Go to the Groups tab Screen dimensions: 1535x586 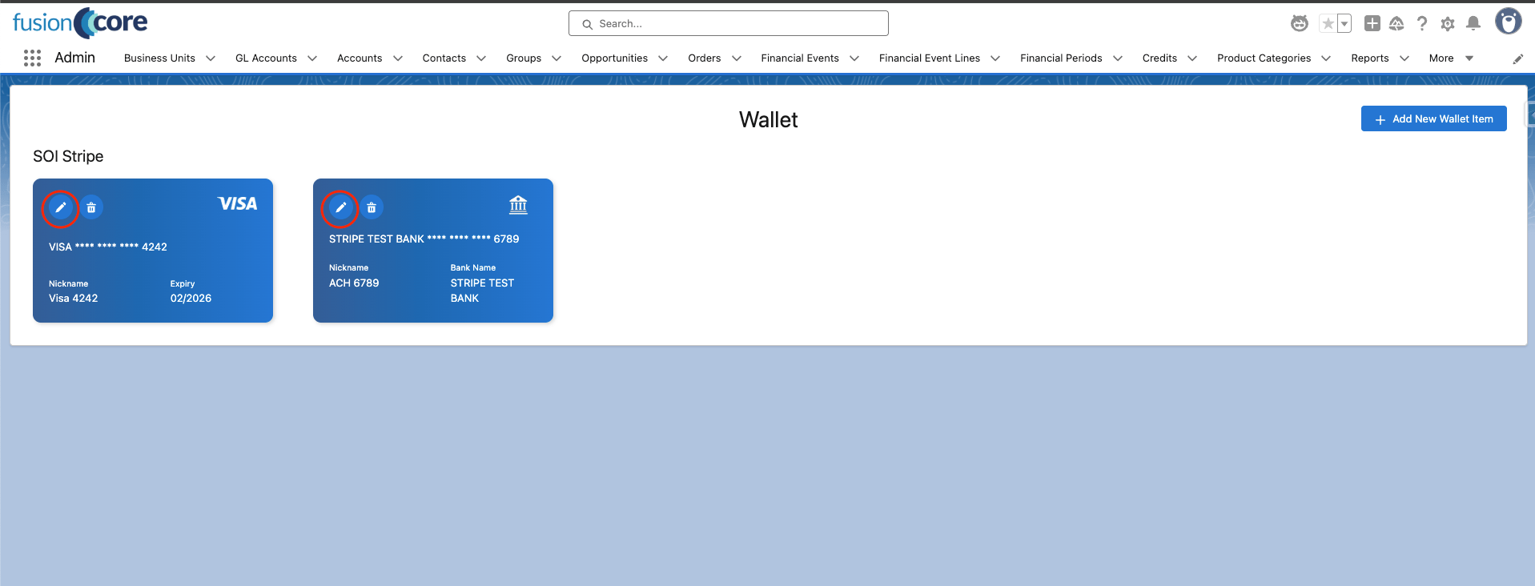click(524, 58)
